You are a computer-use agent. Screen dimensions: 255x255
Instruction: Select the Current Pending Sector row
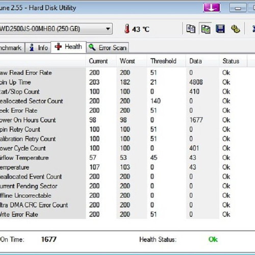tap(123, 186)
